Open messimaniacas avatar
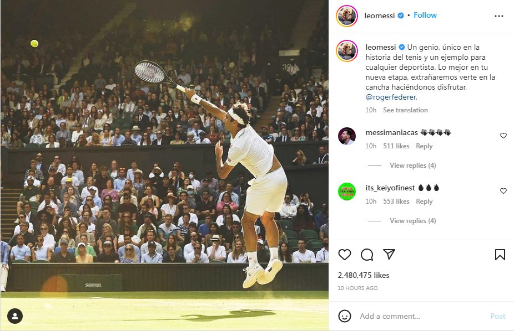Image resolution: width=514 pixels, height=331 pixels. coord(347,136)
